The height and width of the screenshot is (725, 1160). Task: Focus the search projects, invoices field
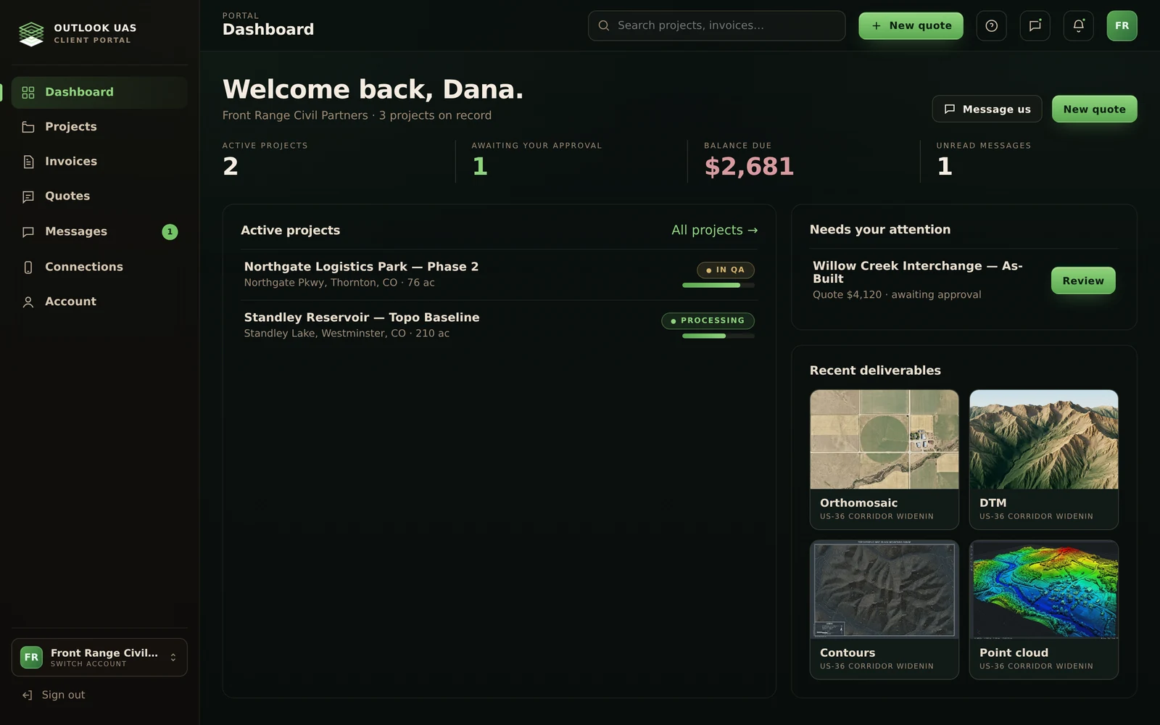point(716,25)
